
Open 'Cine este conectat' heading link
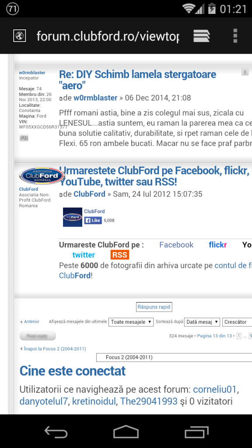73,371
